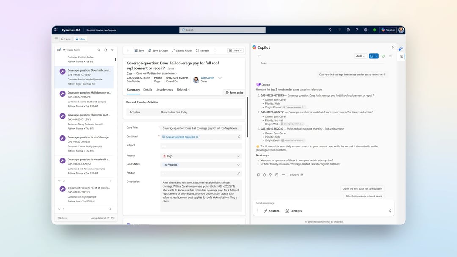Click the Case Title input field
Image resolution: width=457 pixels, height=257 pixels.
tap(201, 128)
